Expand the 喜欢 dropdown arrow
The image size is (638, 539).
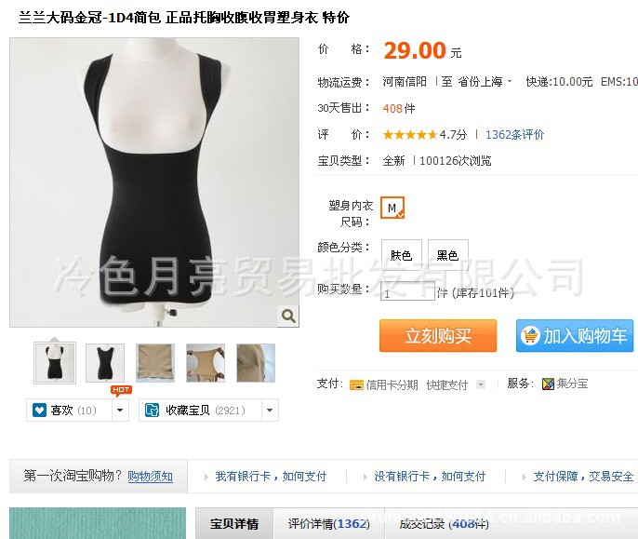120,410
